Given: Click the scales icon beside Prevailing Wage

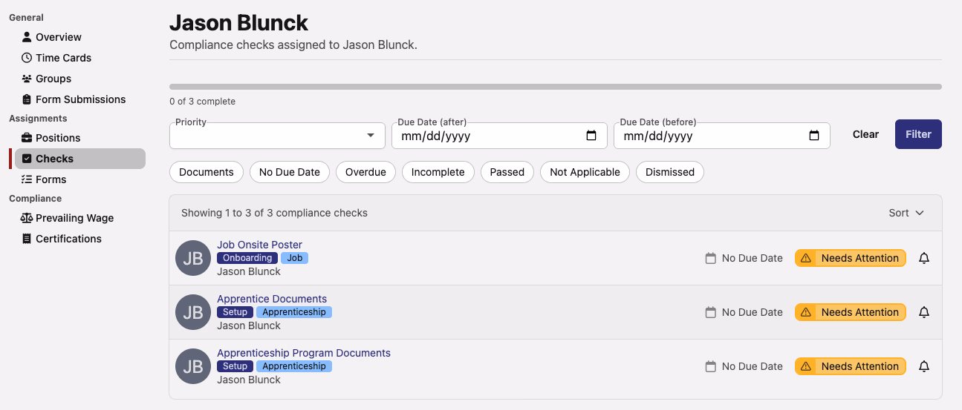Looking at the screenshot, I should point(27,218).
